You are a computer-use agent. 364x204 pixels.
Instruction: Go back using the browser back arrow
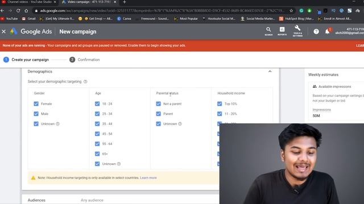click(2, 11)
